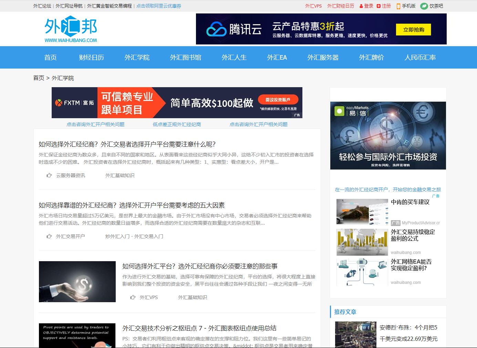The width and height of the screenshot is (477, 348).
Task: Click the easyMarkets 易信 banner image
Action: coord(388,135)
